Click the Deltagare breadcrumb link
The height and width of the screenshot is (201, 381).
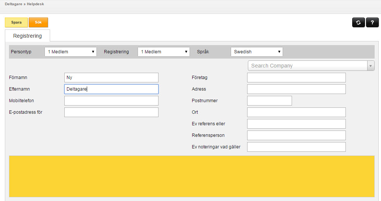(x=13, y=4)
